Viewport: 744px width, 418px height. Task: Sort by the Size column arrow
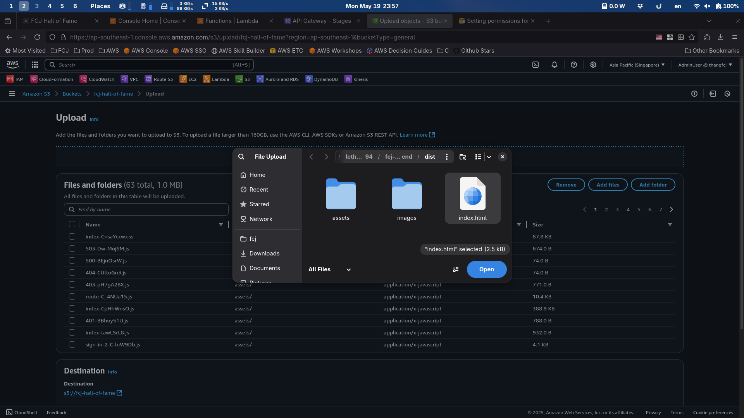point(670,224)
